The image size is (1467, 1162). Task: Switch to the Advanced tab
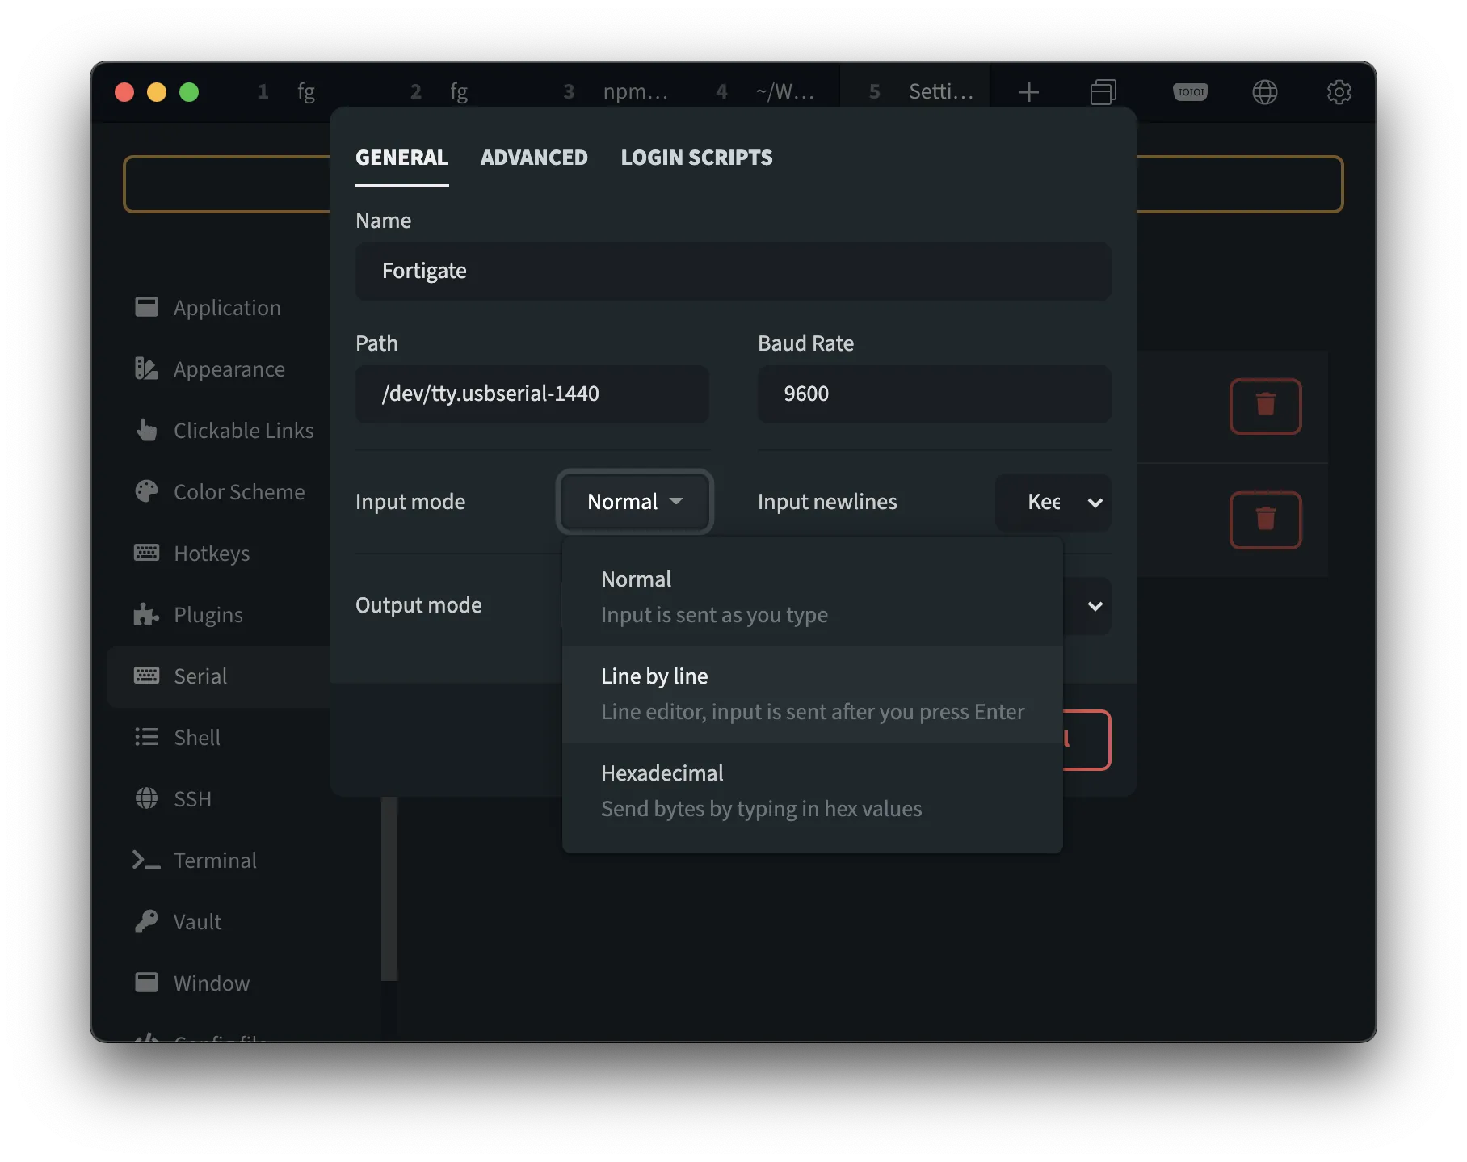tap(534, 158)
